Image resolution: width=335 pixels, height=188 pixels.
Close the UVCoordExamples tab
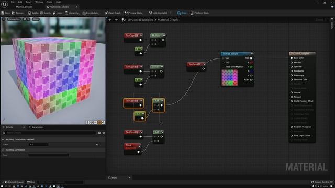tap(76, 7)
